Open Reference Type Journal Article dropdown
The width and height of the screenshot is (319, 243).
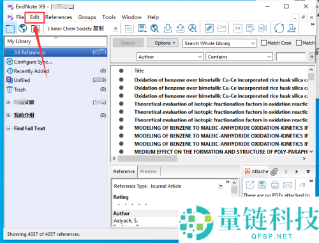221,186
